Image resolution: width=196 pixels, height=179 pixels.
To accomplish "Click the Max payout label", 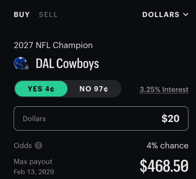I will pyautogui.click(x=33, y=162).
